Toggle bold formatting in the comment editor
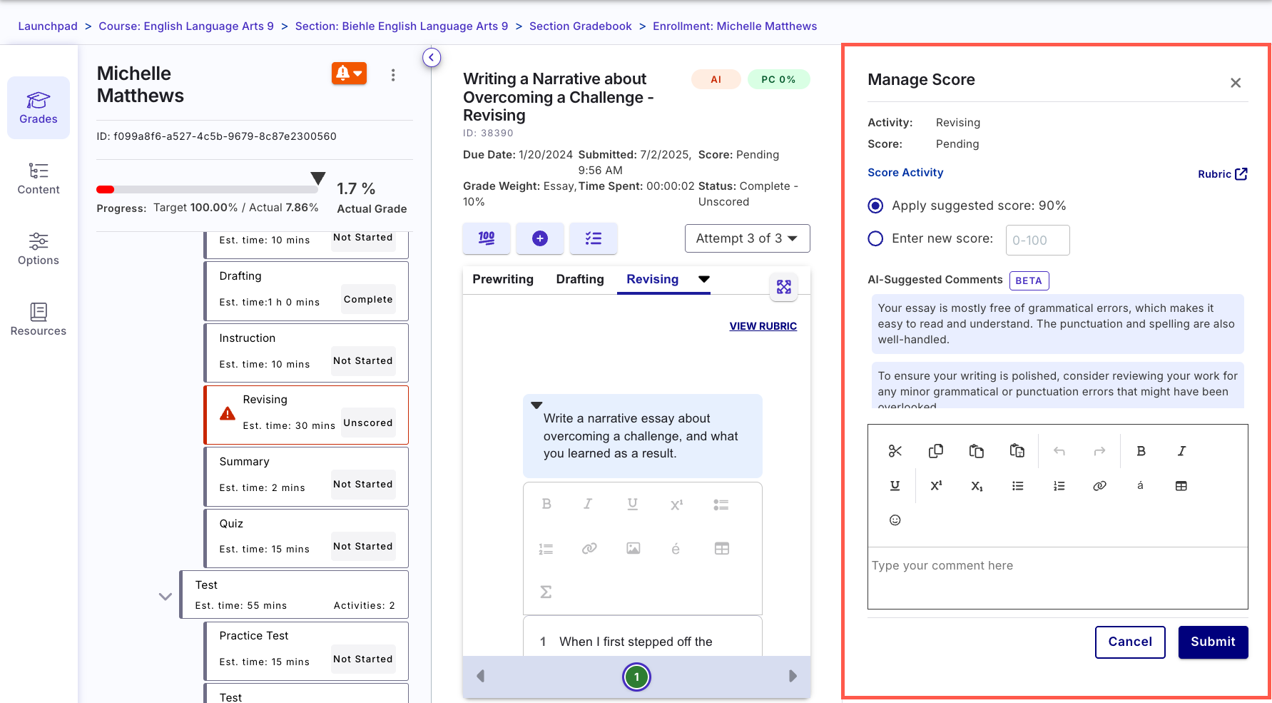 point(1141,451)
